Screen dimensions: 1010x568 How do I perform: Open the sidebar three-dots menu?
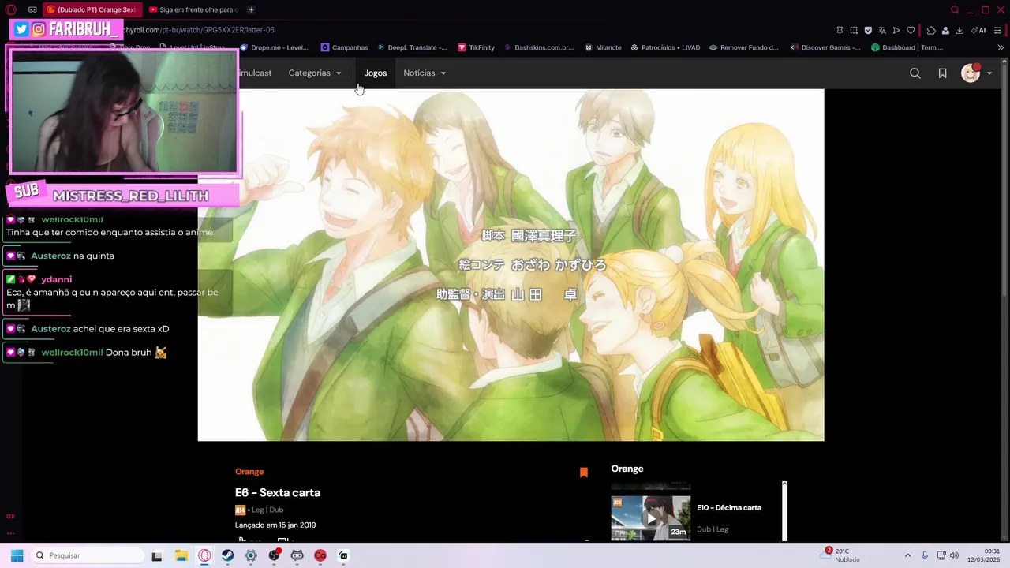pyautogui.click(x=10, y=533)
